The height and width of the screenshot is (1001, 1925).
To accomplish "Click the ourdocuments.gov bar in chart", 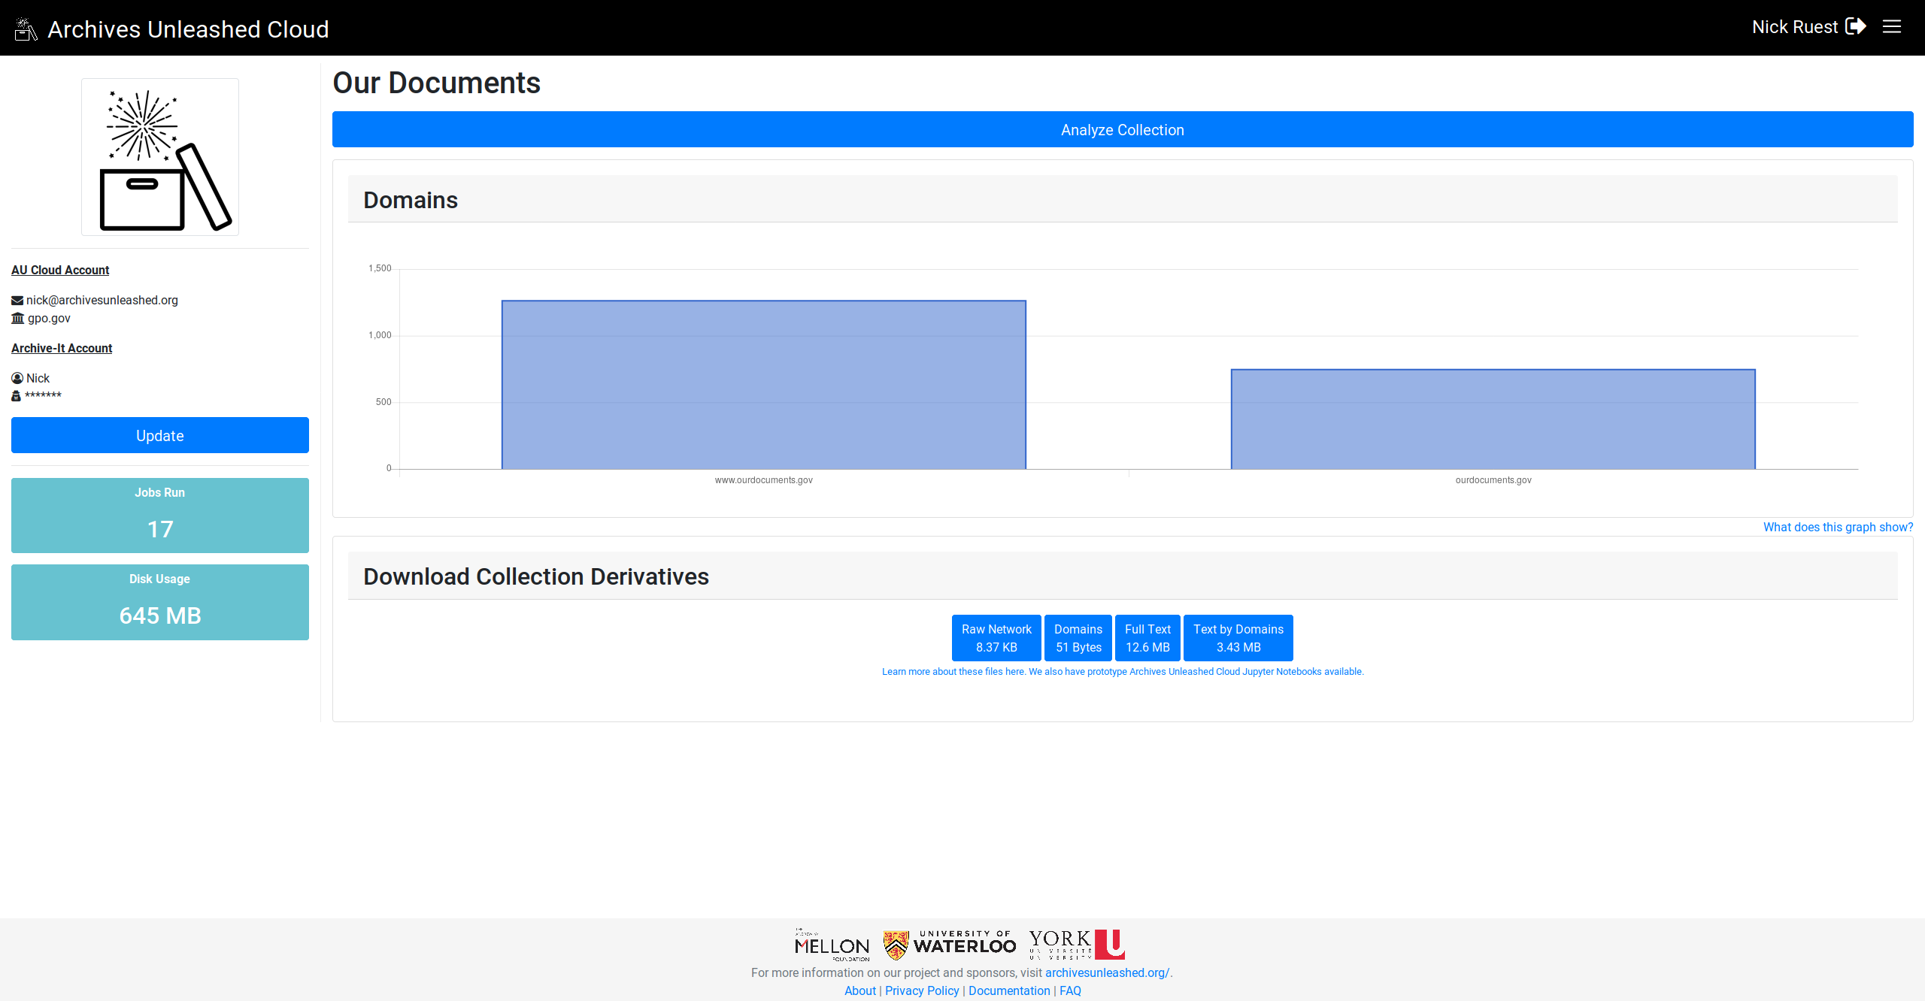I will (x=1493, y=419).
